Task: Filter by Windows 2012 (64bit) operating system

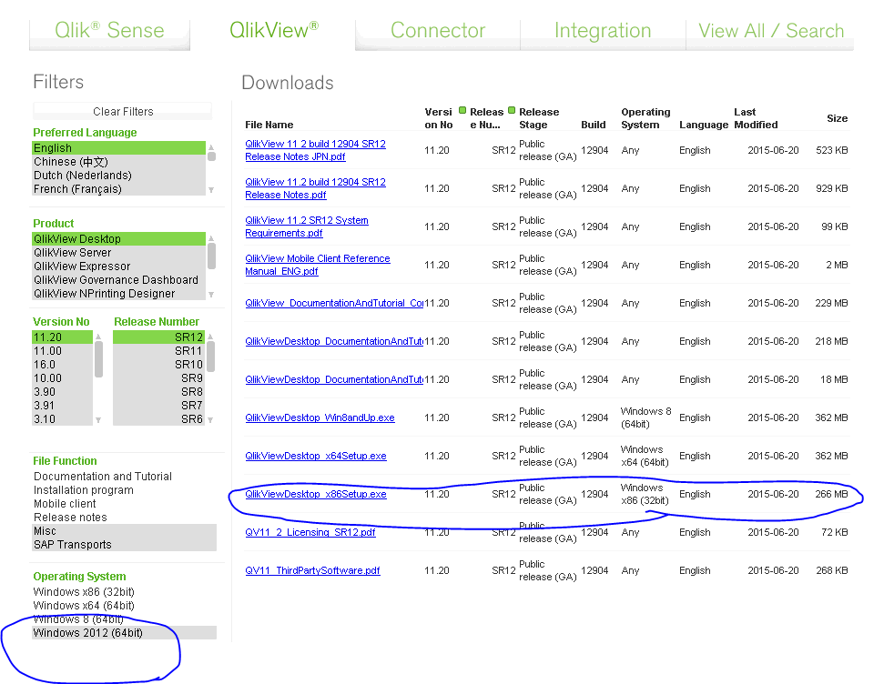Action: (125, 633)
